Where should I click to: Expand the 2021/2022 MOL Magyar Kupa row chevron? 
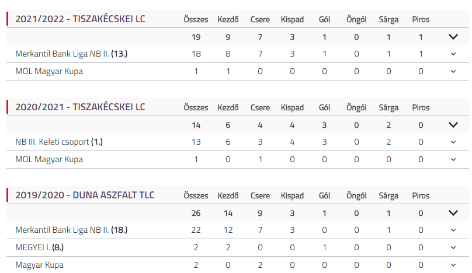pyautogui.click(x=453, y=72)
